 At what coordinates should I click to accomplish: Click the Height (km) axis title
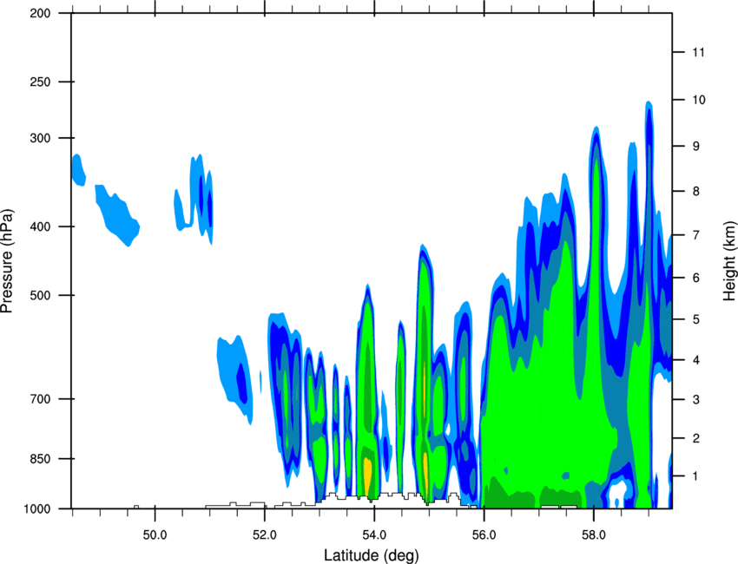pos(729,261)
